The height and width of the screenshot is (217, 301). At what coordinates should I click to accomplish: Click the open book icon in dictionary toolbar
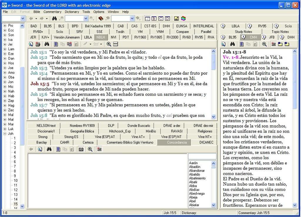coord(81,149)
